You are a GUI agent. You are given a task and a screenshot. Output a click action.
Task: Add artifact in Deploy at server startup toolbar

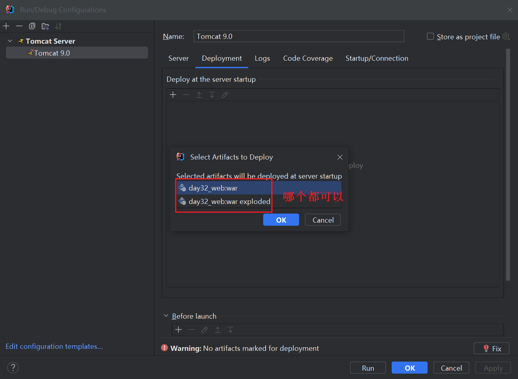173,95
